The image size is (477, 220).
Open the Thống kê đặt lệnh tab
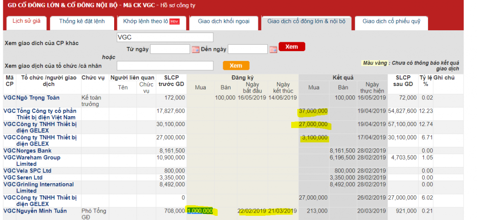pos(82,21)
